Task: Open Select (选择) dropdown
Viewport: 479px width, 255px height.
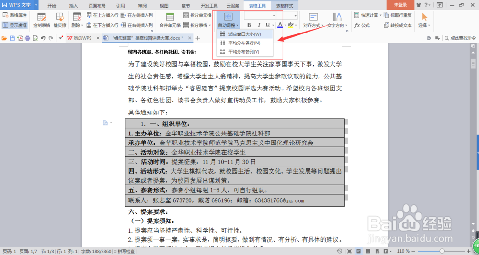Action: pos(424,20)
